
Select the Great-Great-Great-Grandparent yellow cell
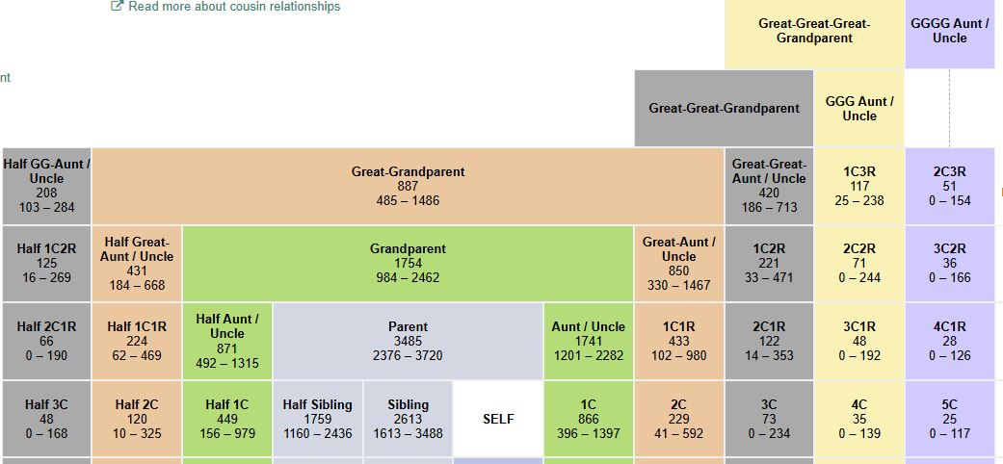point(814,32)
